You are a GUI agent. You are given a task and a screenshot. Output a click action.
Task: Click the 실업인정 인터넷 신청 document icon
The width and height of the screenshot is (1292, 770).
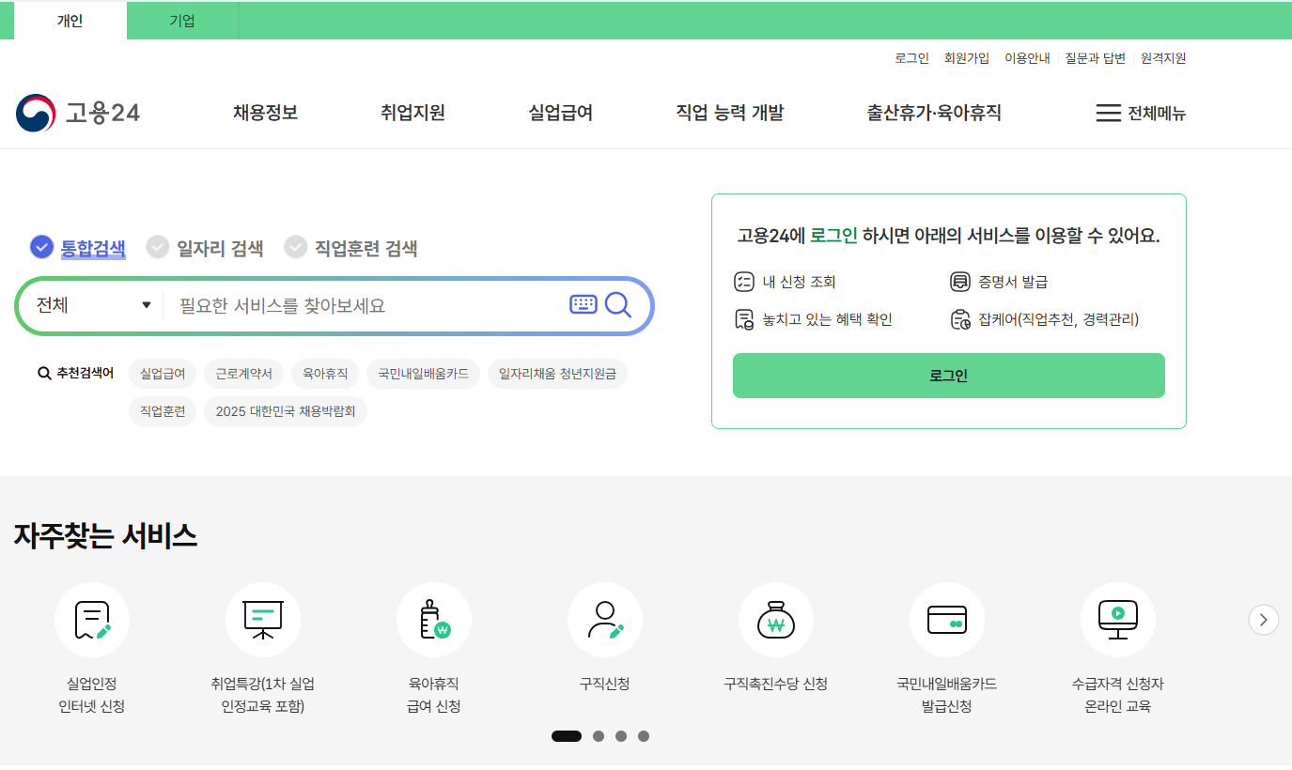point(91,619)
